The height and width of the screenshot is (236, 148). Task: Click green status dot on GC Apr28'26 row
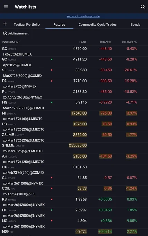point(52,59)
